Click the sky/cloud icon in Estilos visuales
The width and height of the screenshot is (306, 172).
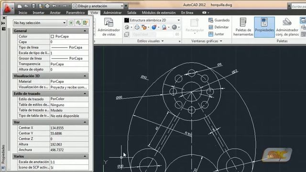click(x=137, y=27)
